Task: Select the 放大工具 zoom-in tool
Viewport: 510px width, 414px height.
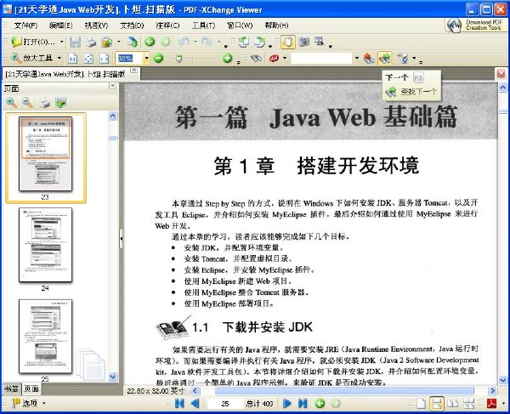Action: tap(32, 58)
